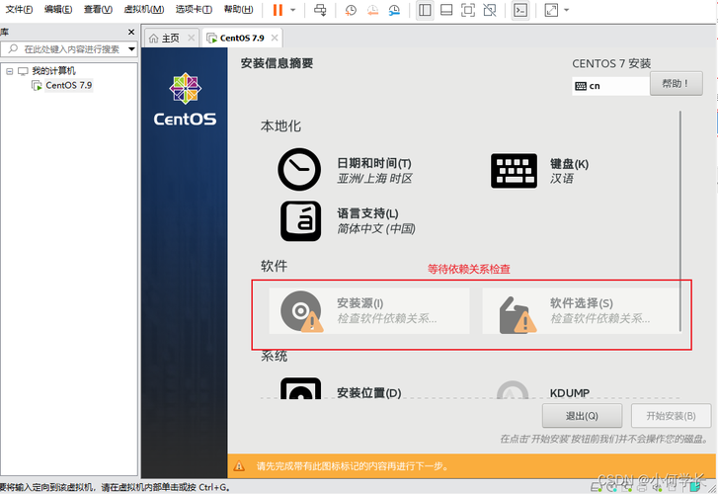
Task: Open the power options dropdown beside pause
Action: [293, 10]
